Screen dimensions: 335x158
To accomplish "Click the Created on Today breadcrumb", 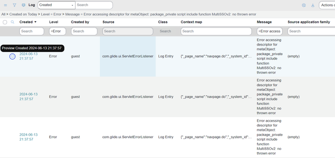I will point(23,14).
